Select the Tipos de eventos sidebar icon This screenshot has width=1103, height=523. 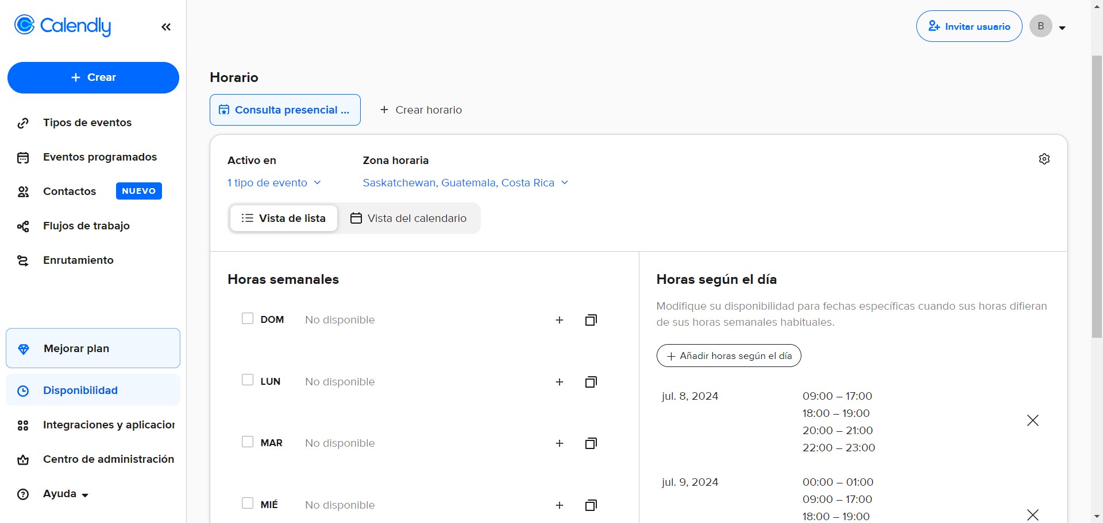point(23,123)
